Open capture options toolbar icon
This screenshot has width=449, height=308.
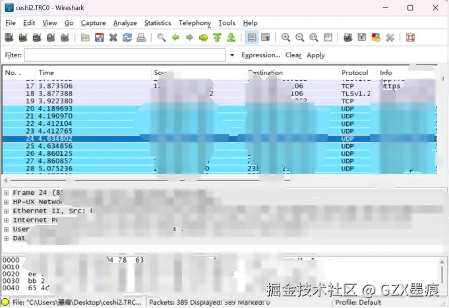tap(23, 38)
